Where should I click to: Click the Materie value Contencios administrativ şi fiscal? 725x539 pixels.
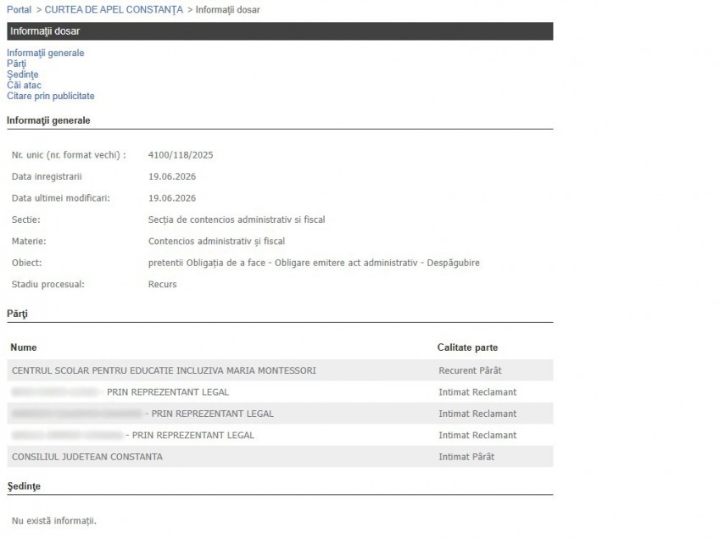[x=216, y=242]
